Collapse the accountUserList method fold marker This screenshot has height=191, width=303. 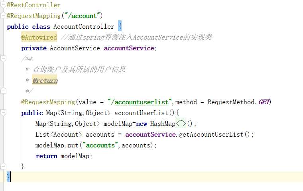click(3, 113)
